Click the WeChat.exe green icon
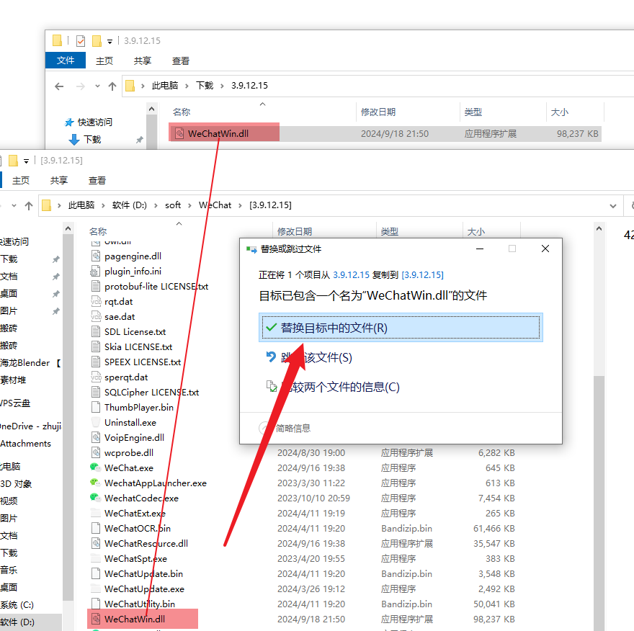Viewport: 634px width, 631px height. [x=95, y=467]
